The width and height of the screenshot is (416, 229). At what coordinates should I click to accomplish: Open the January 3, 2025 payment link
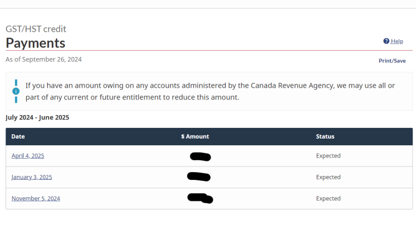pos(32,177)
